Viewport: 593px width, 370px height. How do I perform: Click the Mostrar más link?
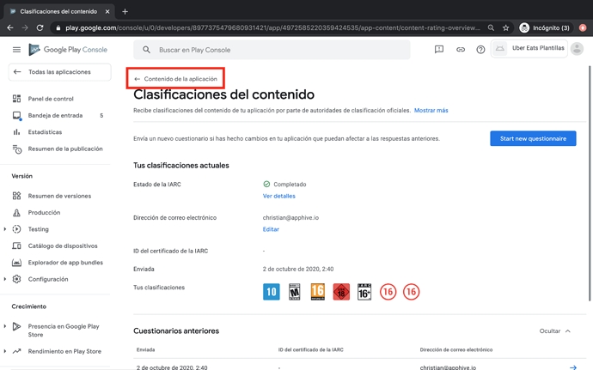(x=431, y=111)
